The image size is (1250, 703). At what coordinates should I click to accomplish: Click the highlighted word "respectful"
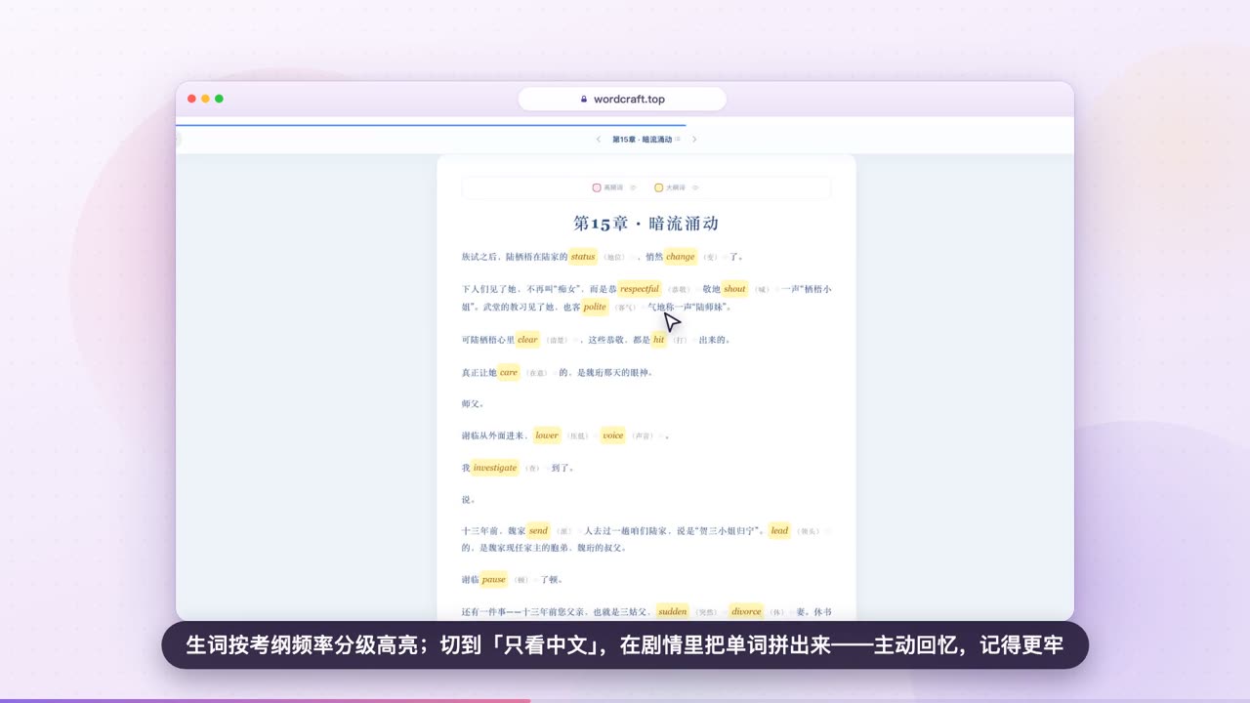(640, 289)
